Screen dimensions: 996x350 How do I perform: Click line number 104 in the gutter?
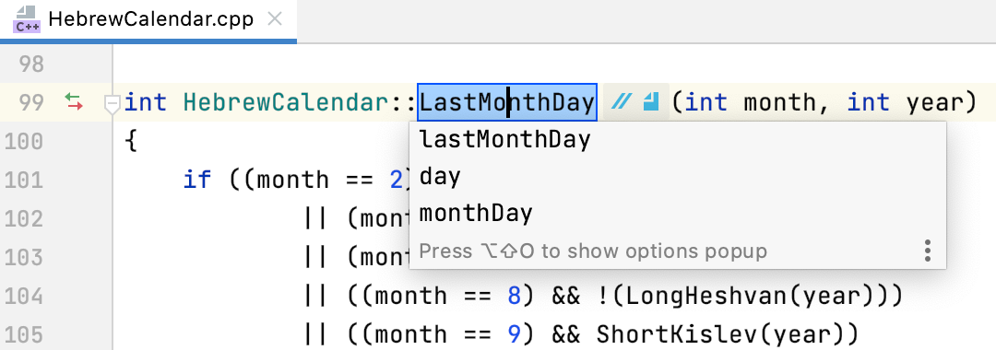click(x=24, y=296)
